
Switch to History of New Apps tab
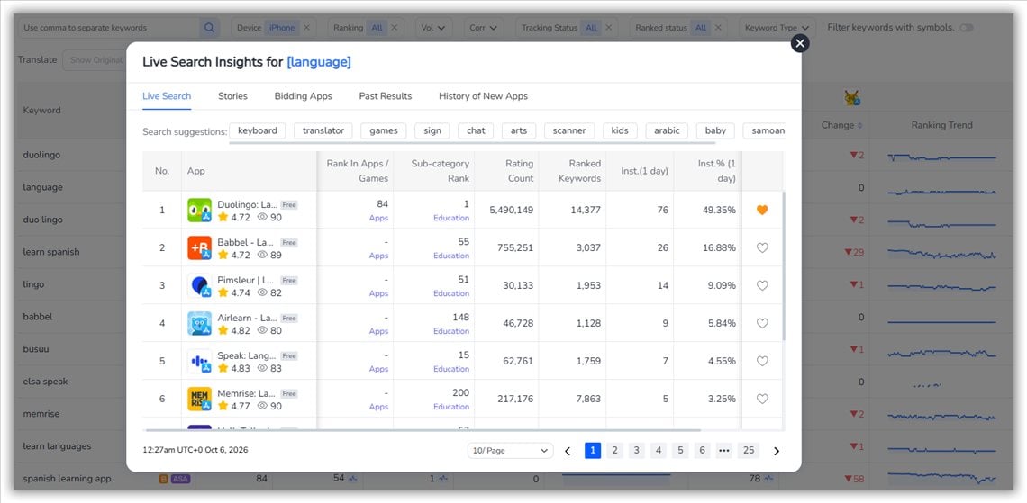click(x=483, y=96)
